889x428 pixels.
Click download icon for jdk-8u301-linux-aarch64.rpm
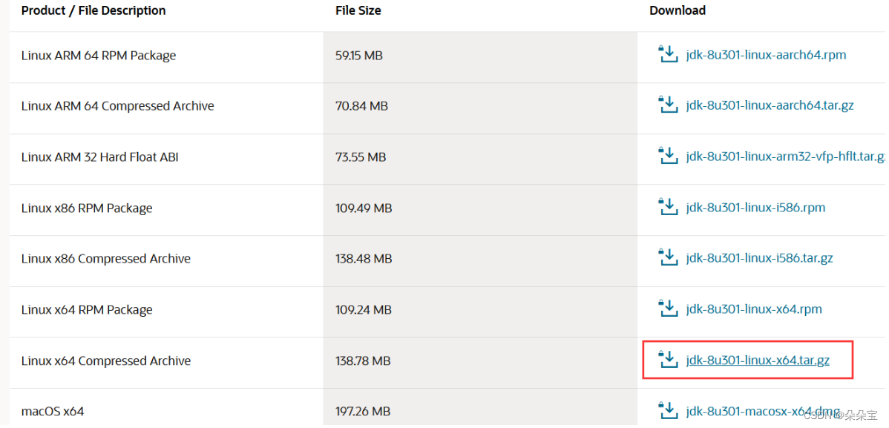coord(668,54)
